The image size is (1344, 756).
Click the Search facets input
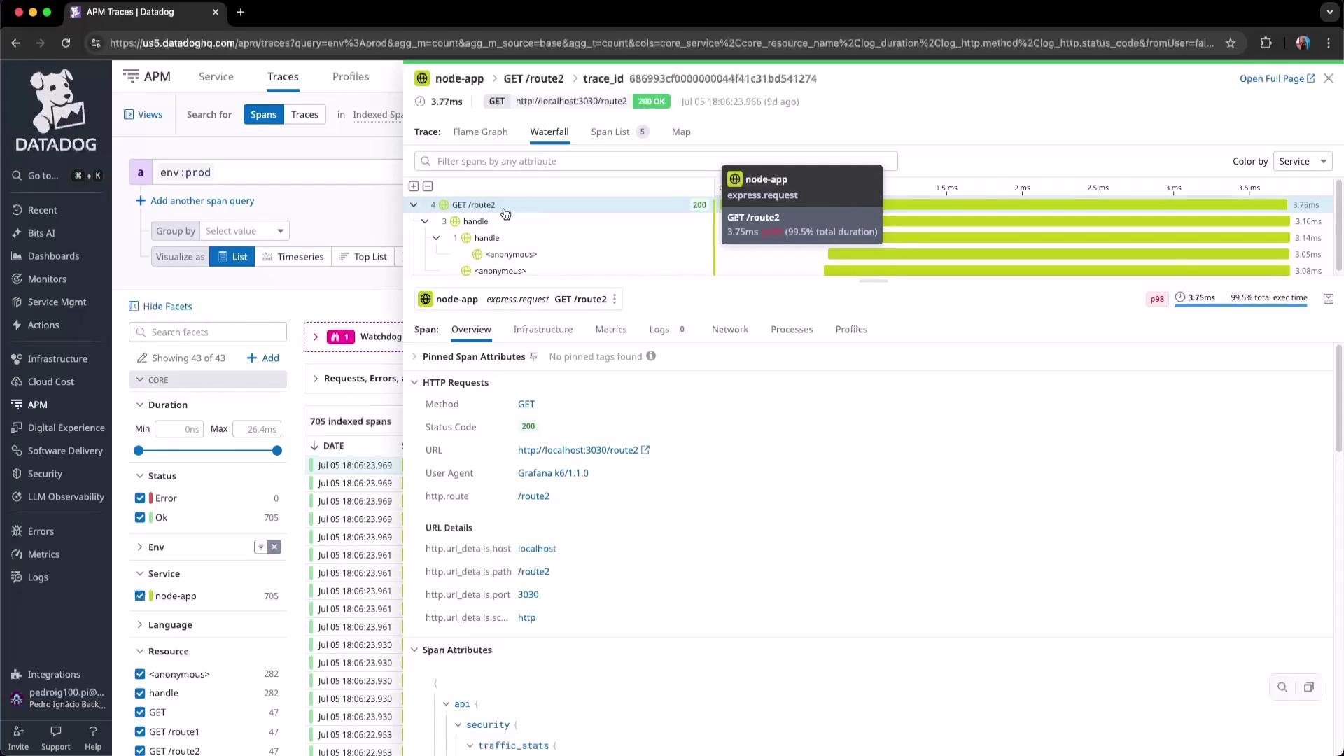click(x=208, y=332)
